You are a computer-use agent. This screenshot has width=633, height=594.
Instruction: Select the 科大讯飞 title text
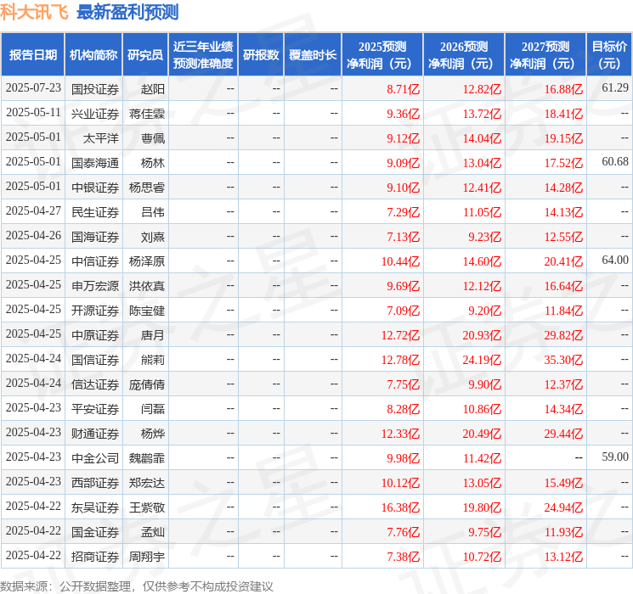click(34, 13)
